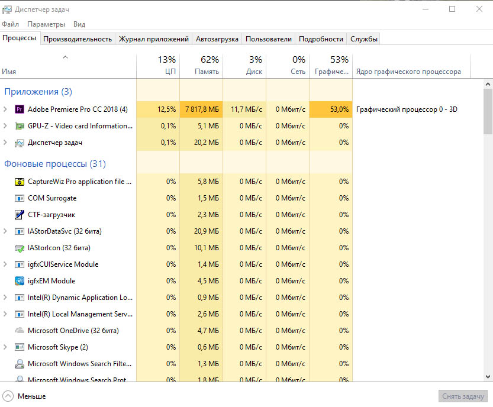Click the scrollbar down arrow
493x407 pixels.
(x=488, y=376)
